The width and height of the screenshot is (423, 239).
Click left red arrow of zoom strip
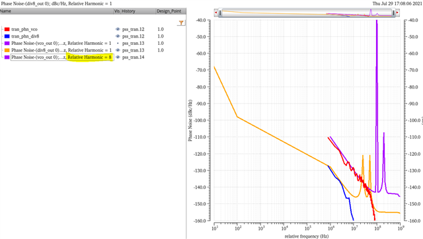(x=216, y=13)
